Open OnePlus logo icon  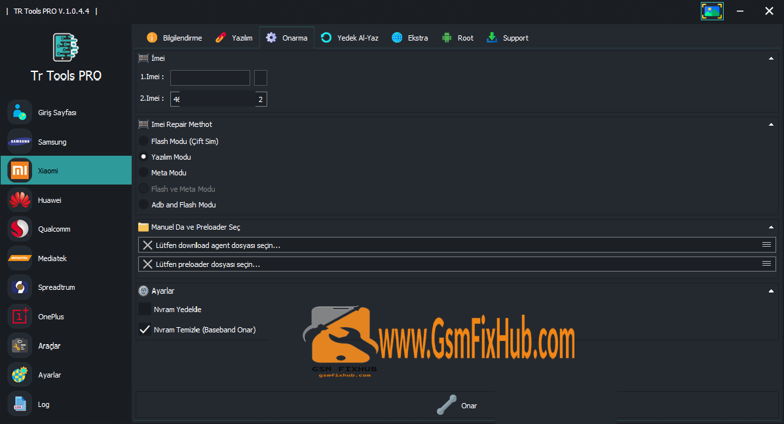[20, 317]
